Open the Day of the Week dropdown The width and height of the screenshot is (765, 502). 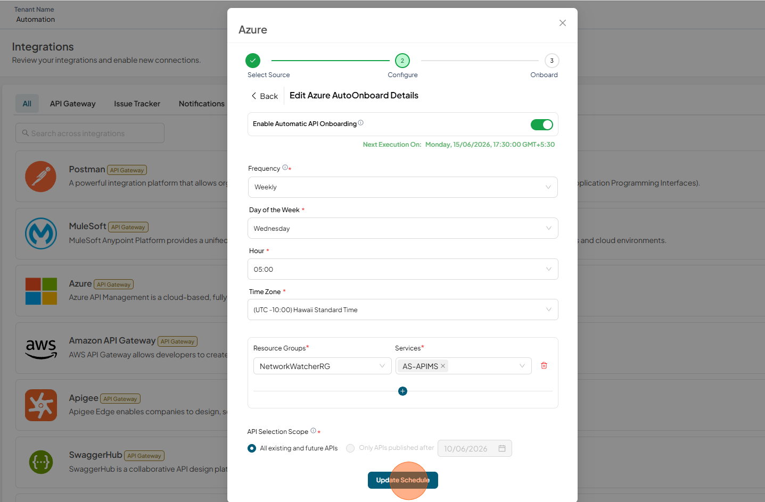(403, 228)
